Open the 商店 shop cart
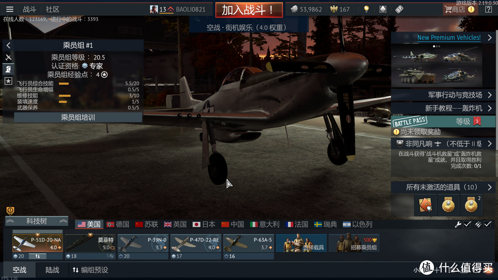Viewport: 498px width, 280px height. [x=455, y=9]
